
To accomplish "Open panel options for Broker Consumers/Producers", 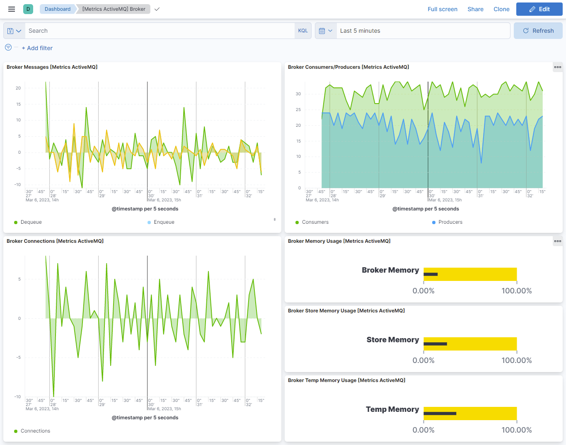I will point(558,67).
